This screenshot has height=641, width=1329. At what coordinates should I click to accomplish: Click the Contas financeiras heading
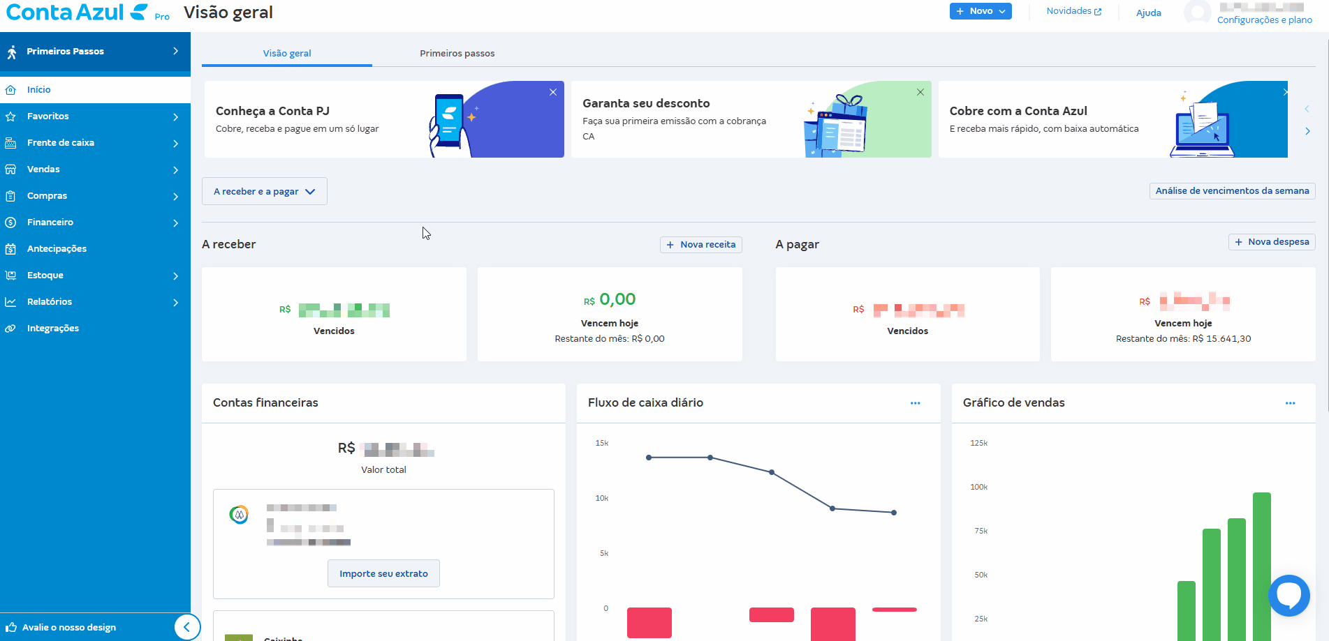pyautogui.click(x=265, y=403)
